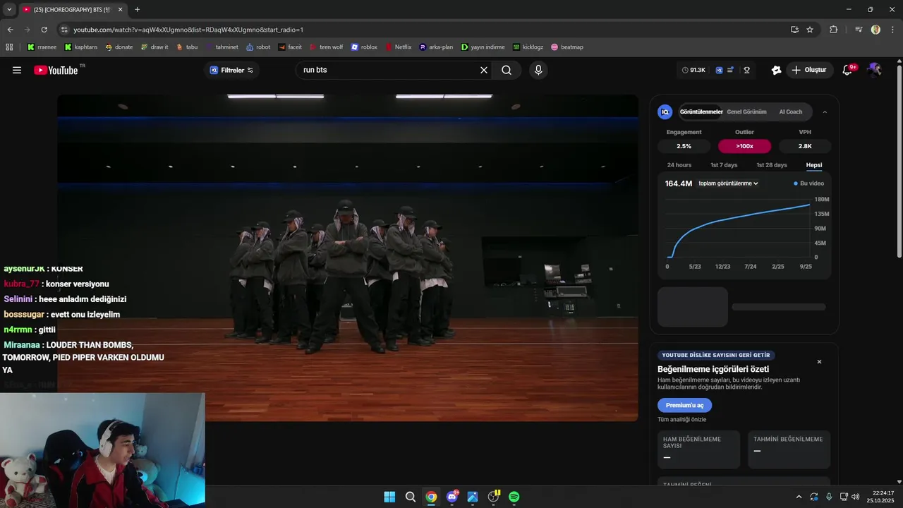
Task: Click the blue vidIQ panel logo
Action: tap(665, 111)
